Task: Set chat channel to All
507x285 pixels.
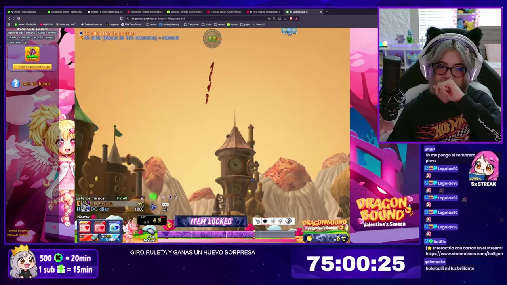Action: tap(165, 207)
